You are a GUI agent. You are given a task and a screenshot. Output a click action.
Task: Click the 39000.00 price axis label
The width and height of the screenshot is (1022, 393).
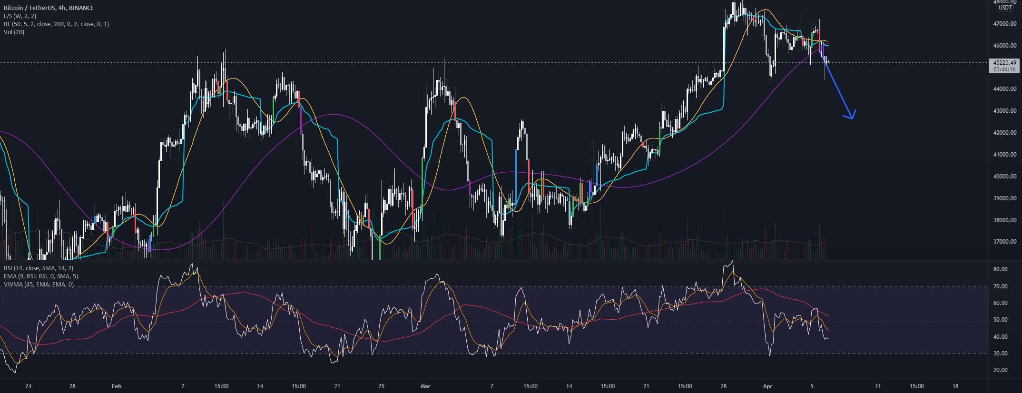[x=1005, y=198]
